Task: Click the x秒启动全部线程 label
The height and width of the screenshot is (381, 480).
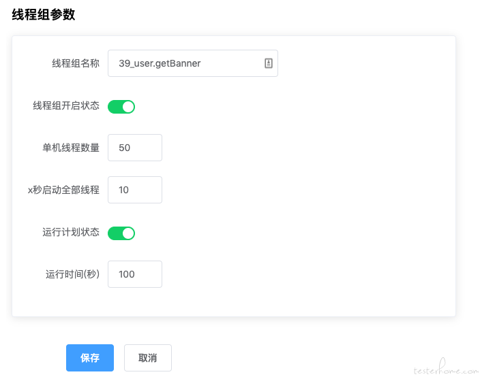Action: [x=63, y=190]
